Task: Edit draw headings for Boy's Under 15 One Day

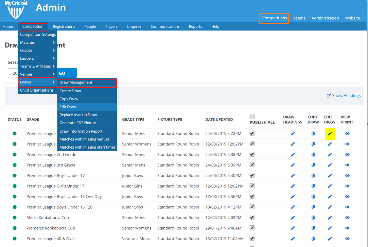Action: tap(293, 197)
